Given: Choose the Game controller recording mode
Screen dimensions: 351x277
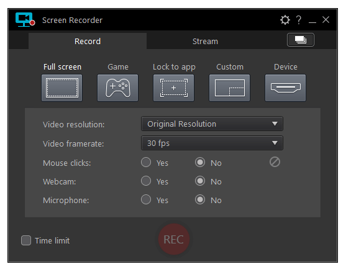Looking at the screenshot, I should click(x=118, y=88).
